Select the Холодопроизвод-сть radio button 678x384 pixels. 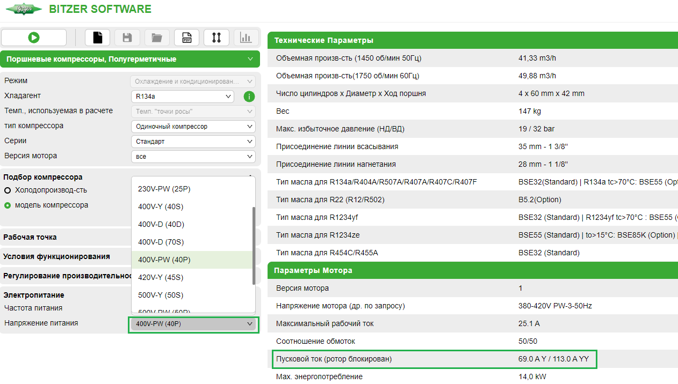point(8,190)
